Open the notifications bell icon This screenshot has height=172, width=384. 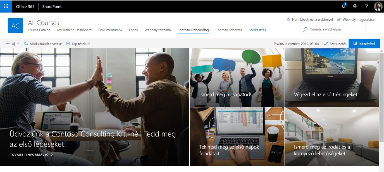click(x=344, y=6)
